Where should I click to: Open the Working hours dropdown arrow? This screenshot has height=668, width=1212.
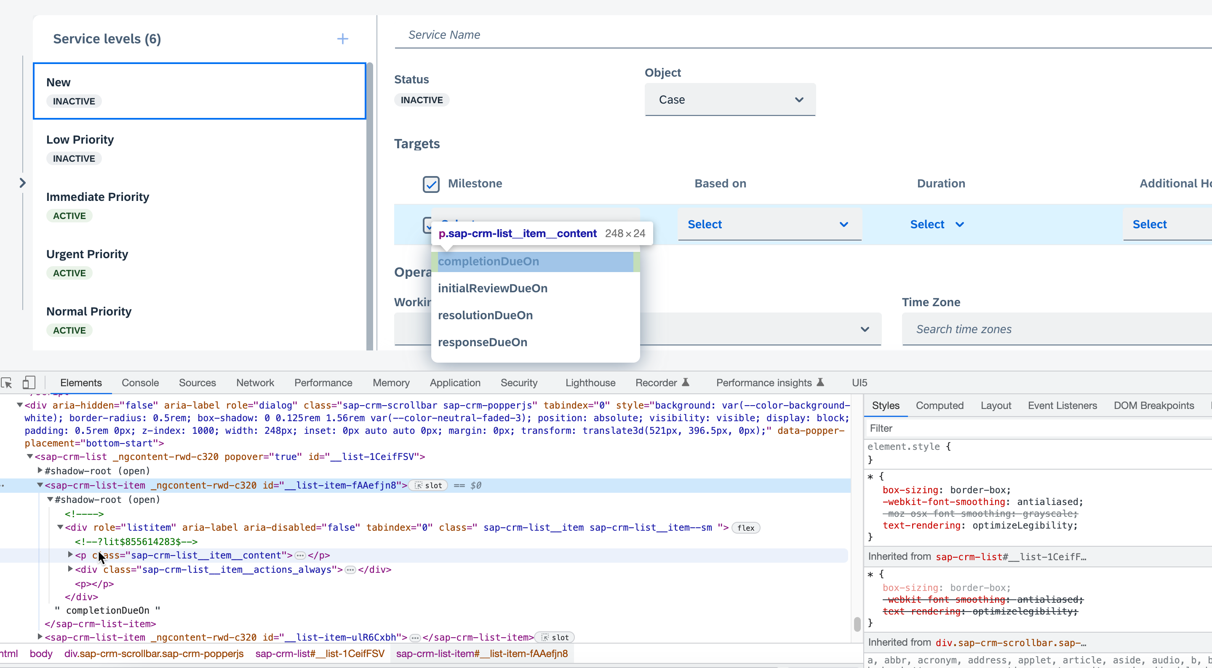[864, 329]
